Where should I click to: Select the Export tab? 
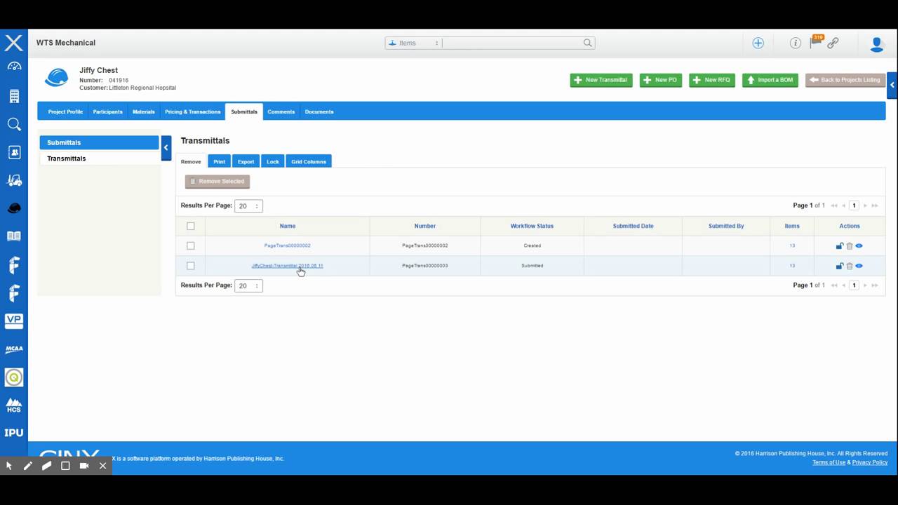click(246, 161)
